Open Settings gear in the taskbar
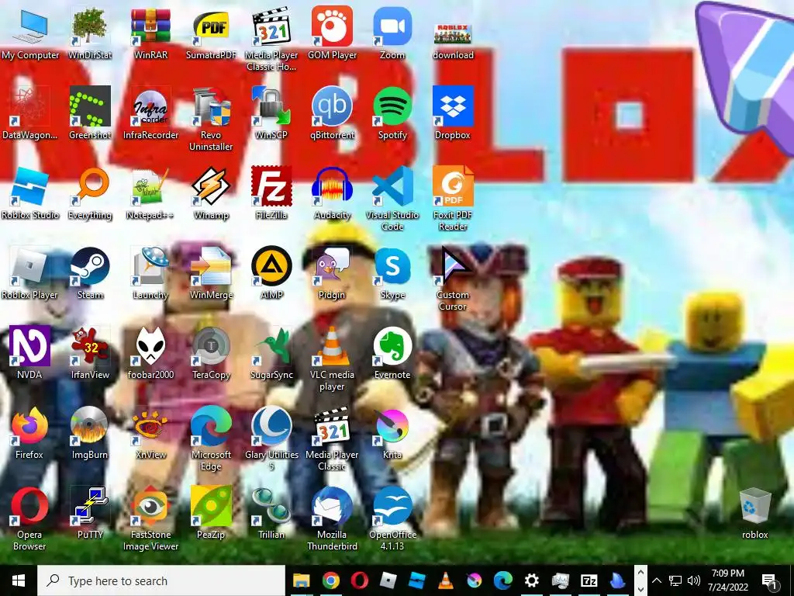This screenshot has width=794, height=596. click(531, 580)
